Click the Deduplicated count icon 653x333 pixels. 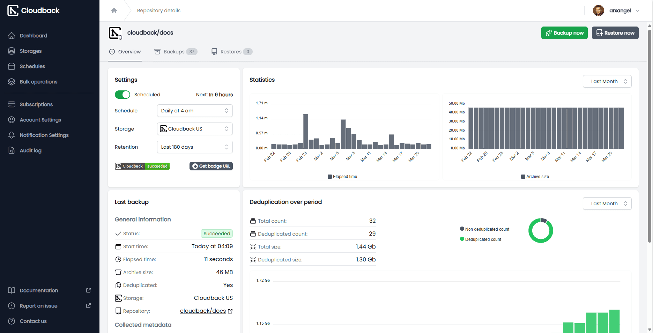(x=253, y=234)
